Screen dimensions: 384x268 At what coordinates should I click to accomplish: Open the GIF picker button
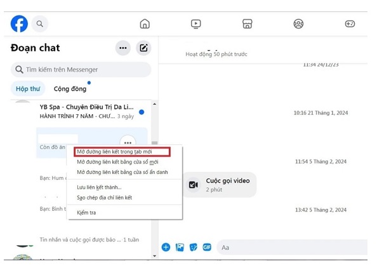pyautogui.click(x=207, y=247)
